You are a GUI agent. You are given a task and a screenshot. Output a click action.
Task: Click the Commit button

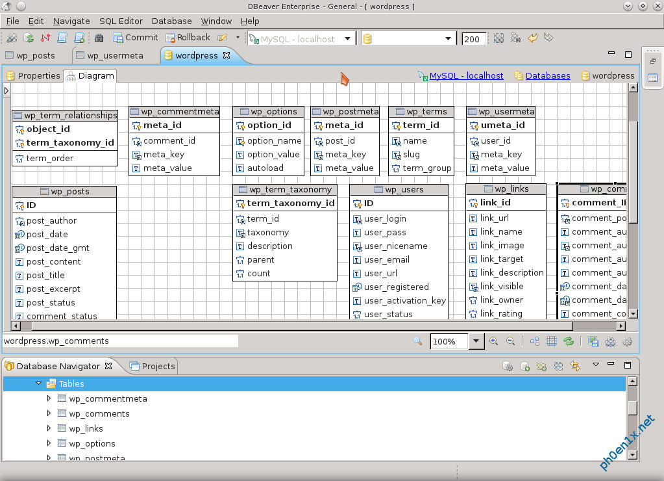click(x=136, y=38)
